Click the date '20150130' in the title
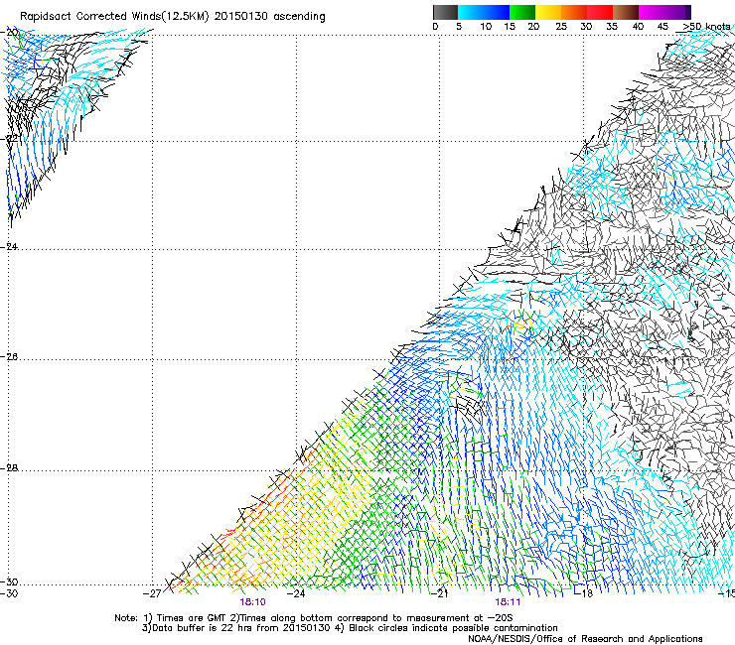This screenshot has width=735, height=645. [241, 17]
